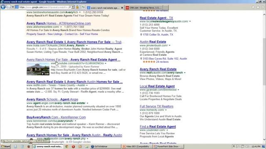Viewport: 266px width, 149px height.
Task: Expand arrow next to youbroker.com URL
Action: pyautogui.click(x=167, y=130)
